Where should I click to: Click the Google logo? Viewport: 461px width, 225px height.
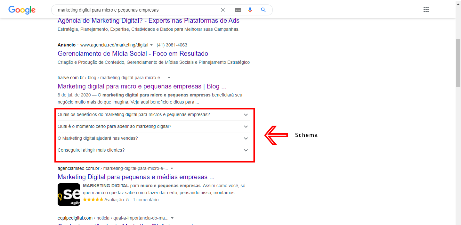(21, 10)
